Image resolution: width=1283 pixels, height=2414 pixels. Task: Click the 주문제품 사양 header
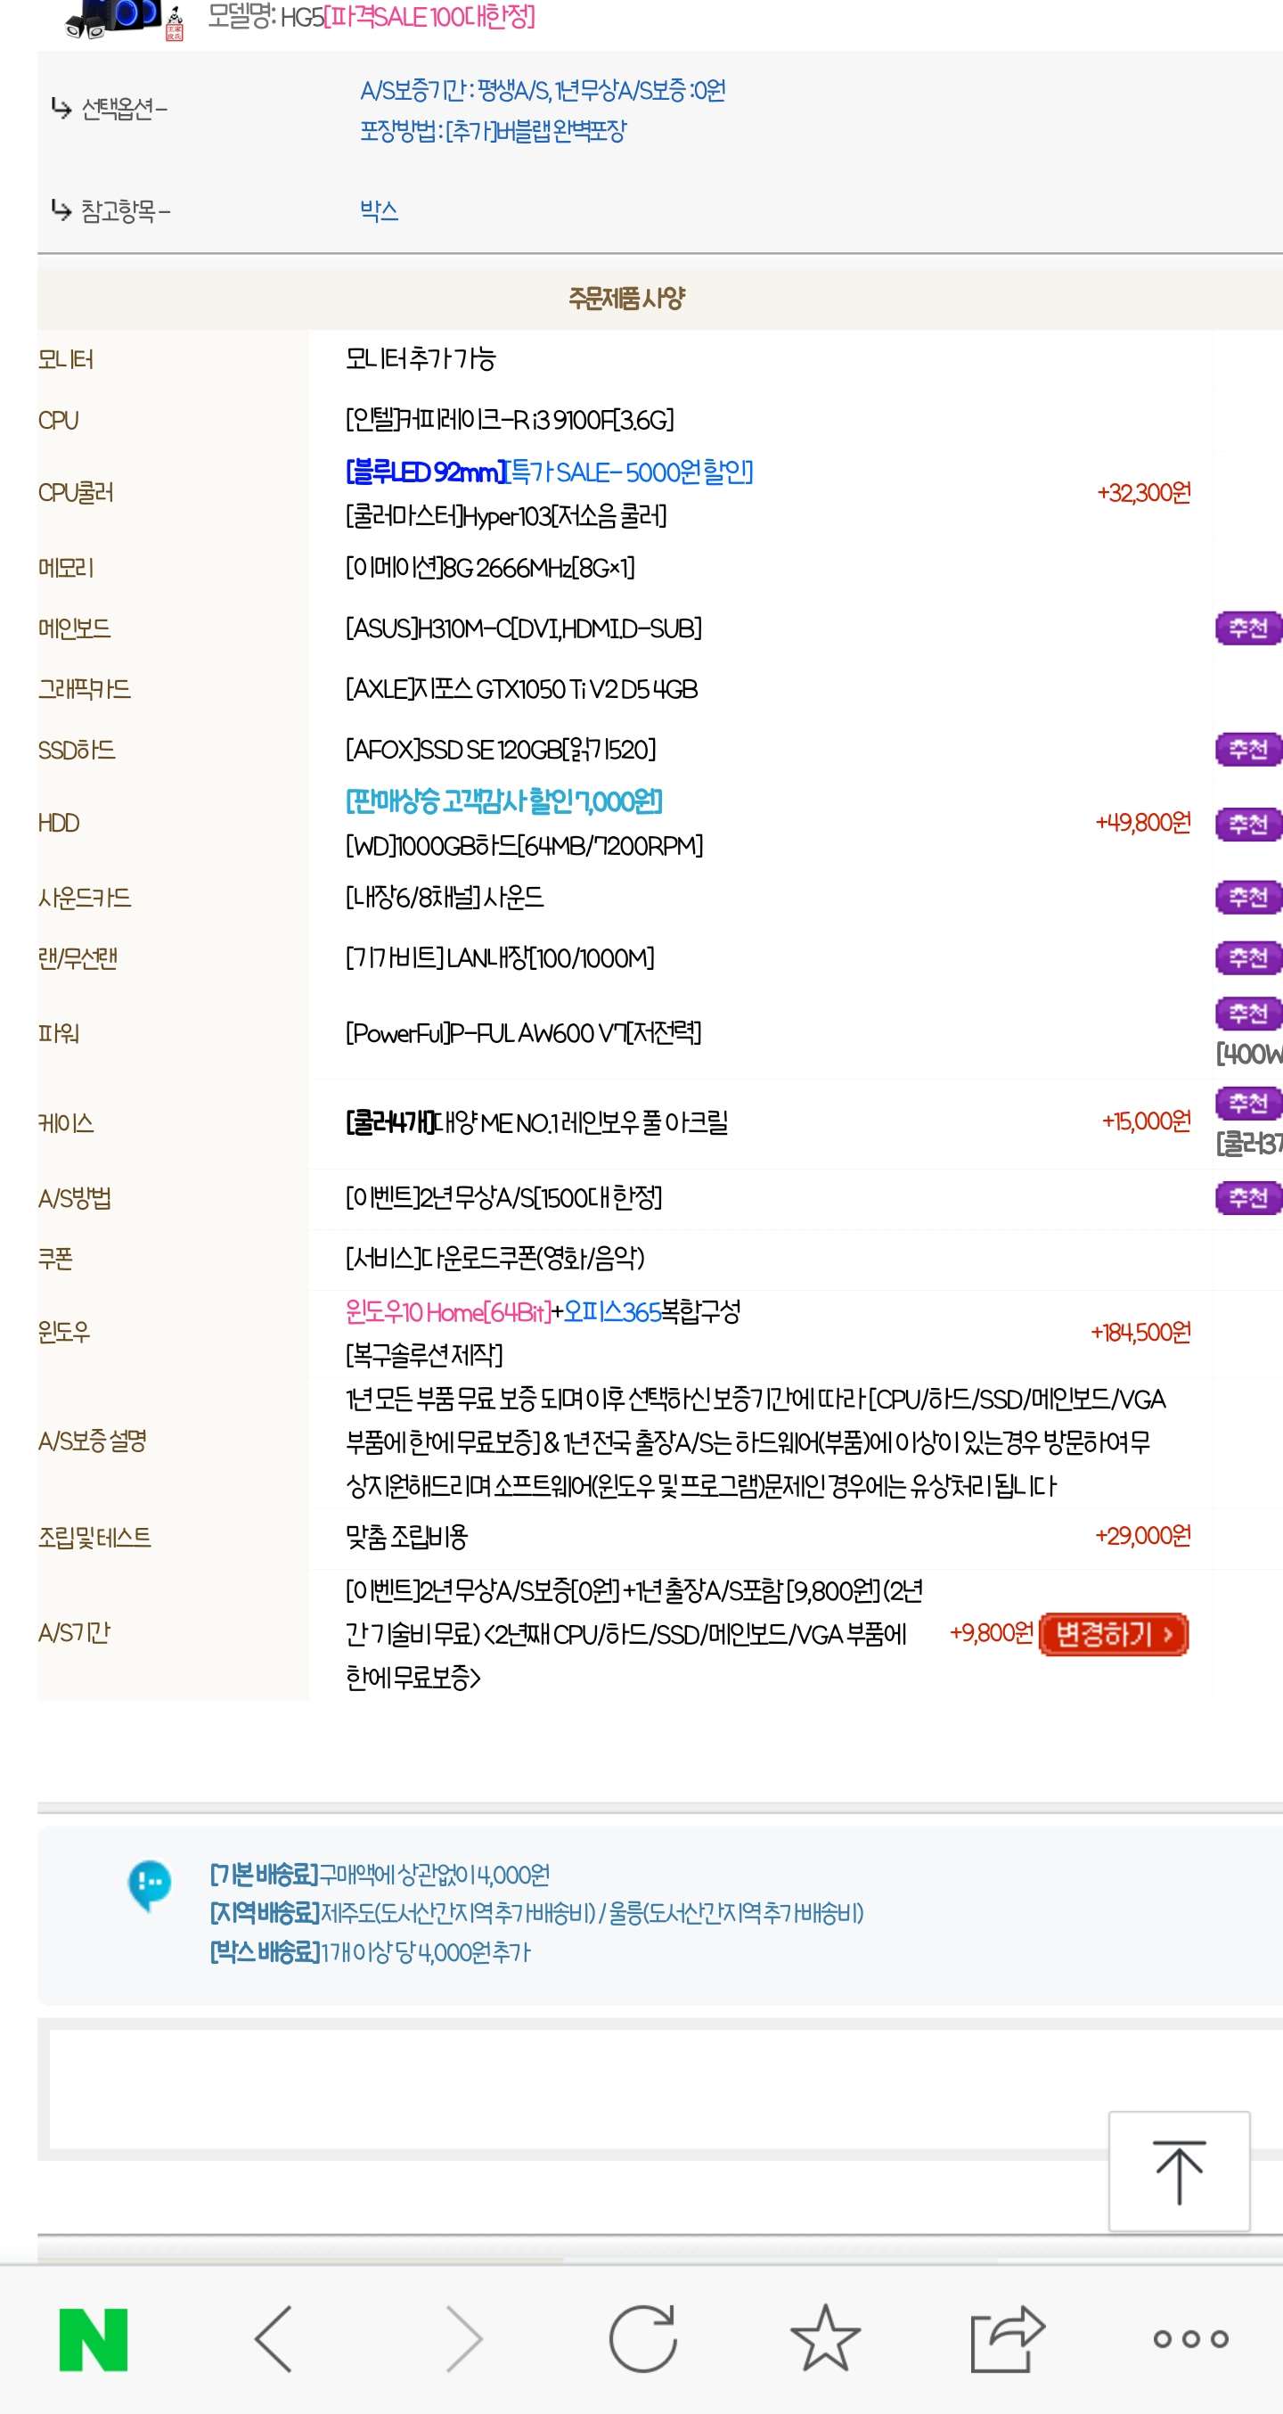click(627, 299)
